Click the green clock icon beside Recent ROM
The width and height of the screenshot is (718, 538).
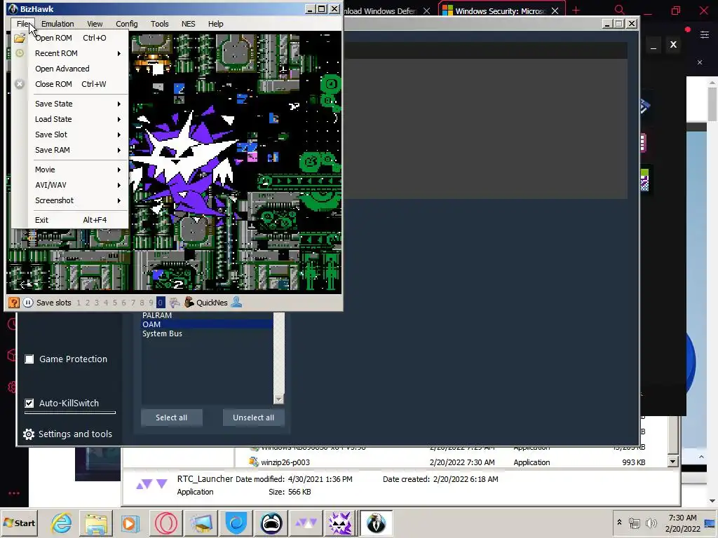point(20,53)
